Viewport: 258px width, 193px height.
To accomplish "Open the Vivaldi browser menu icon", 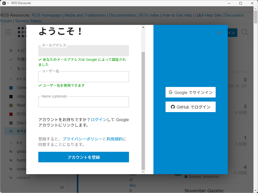I will point(4,3).
